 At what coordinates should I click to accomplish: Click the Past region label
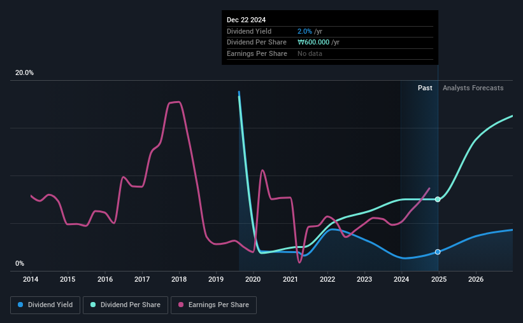(425, 88)
